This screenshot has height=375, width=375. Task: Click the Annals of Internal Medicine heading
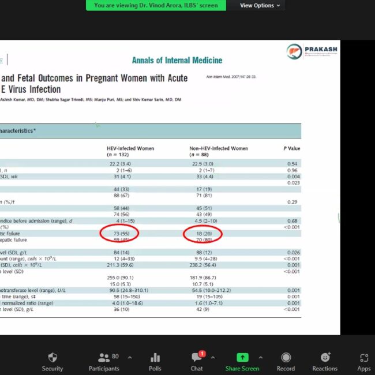(x=177, y=61)
